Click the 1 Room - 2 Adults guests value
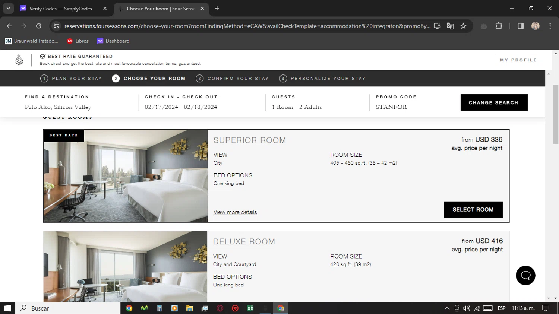 click(x=297, y=107)
